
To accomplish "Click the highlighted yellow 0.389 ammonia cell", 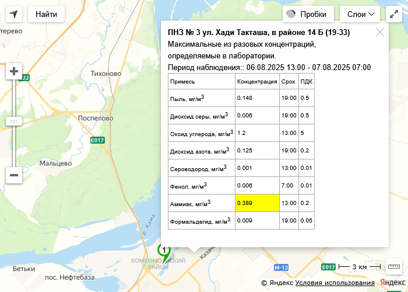I will [257, 203].
